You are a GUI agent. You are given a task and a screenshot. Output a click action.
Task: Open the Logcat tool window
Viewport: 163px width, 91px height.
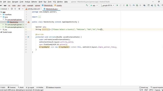(x=30, y=87)
